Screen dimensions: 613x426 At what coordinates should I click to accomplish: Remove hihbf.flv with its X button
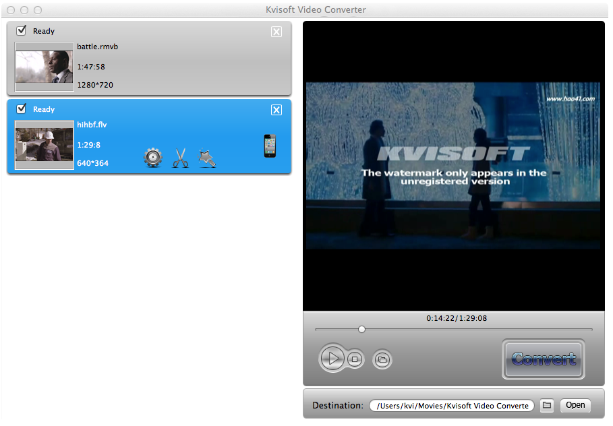(x=276, y=110)
